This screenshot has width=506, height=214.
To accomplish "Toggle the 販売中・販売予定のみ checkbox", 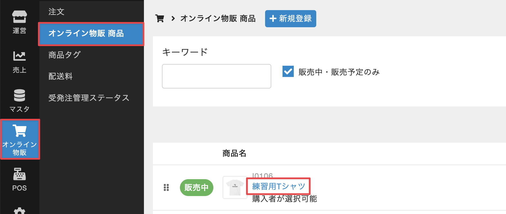I will coord(288,72).
